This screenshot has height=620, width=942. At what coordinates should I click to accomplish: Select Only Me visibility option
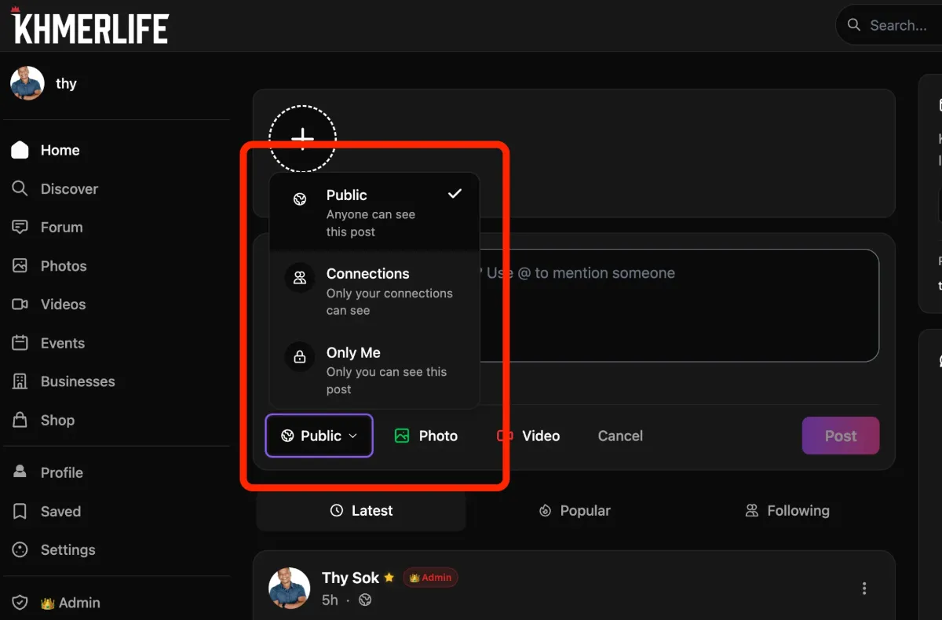coord(374,370)
